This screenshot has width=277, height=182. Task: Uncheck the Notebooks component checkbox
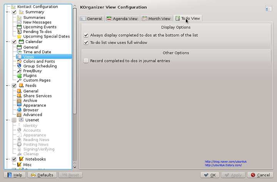click(x=14, y=159)
